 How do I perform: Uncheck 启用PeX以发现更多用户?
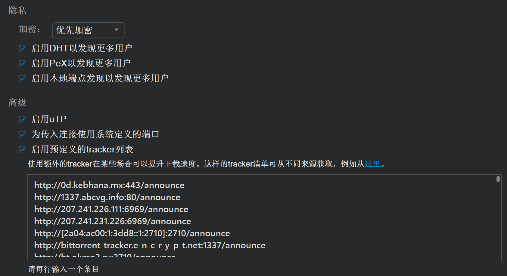click(22, 63)
